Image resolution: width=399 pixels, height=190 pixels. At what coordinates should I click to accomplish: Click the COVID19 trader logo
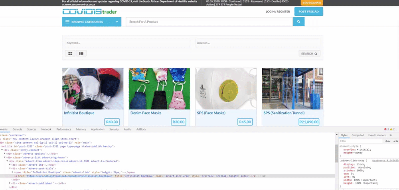(x=89, y=12)
